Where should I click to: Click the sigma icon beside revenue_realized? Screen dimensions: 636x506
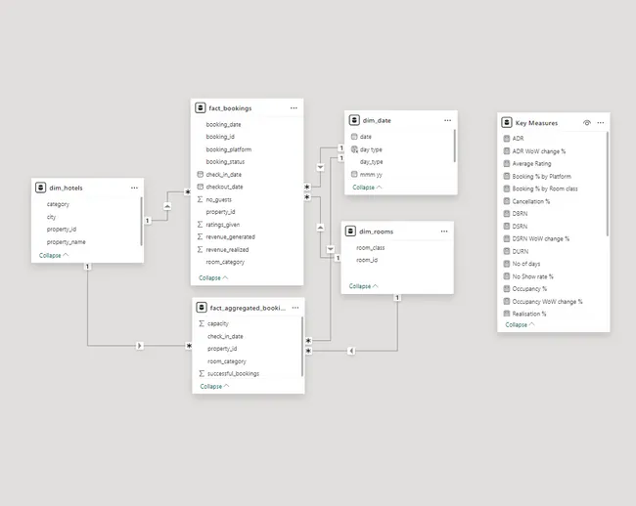click(x=200, y=250)
